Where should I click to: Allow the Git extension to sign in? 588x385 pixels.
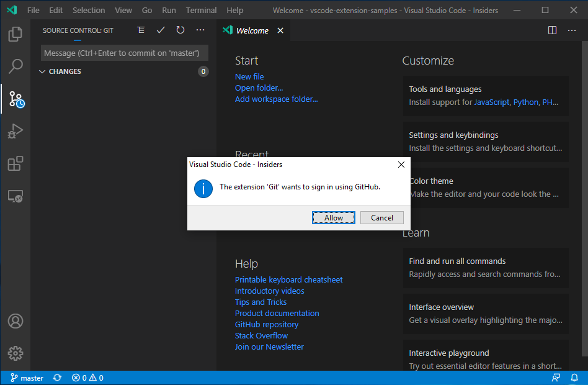[x=333, y=217]
